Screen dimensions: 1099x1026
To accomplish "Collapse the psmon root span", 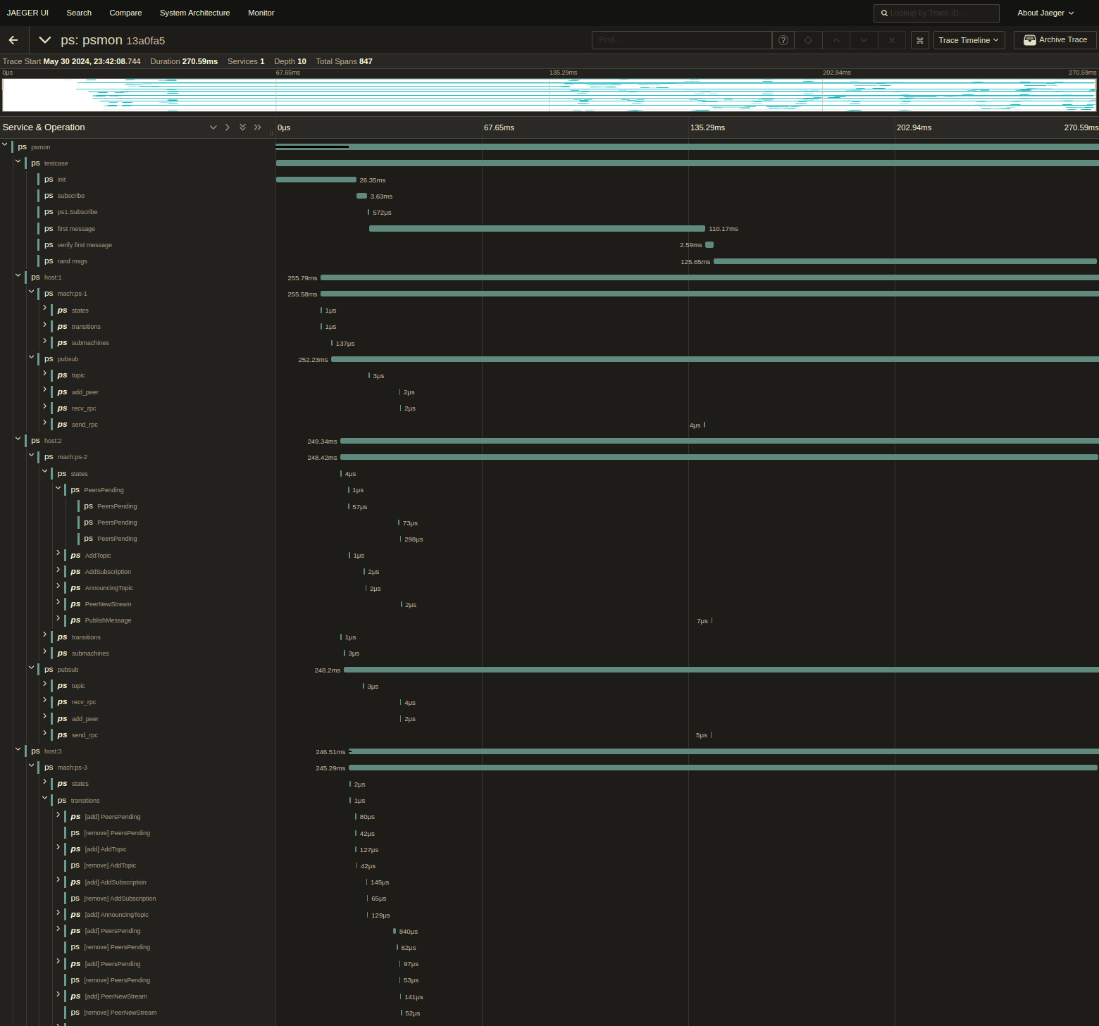I will tap(5, 145).
